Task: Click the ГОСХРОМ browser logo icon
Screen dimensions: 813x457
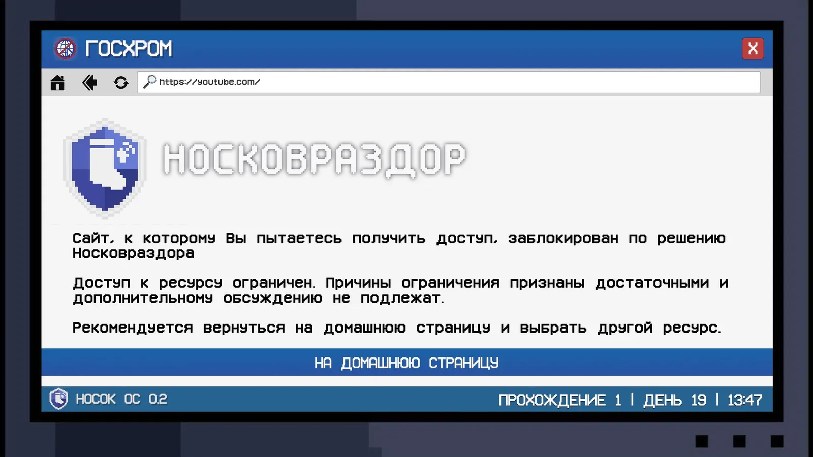Action: pos(66,49)
